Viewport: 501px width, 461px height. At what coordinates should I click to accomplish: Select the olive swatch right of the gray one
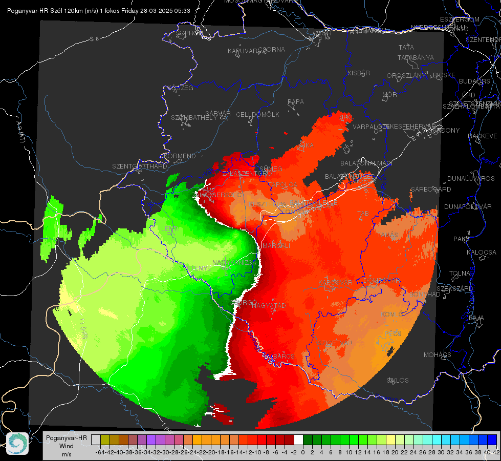tap(105, 440)
